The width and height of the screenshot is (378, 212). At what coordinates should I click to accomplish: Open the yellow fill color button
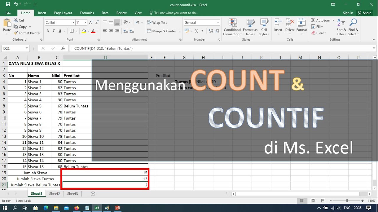point(84,31)
